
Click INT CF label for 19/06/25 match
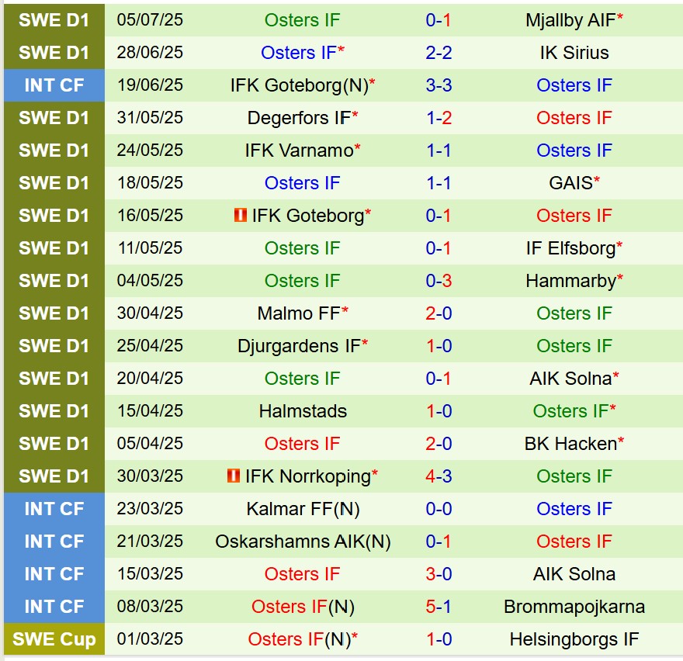54,85
